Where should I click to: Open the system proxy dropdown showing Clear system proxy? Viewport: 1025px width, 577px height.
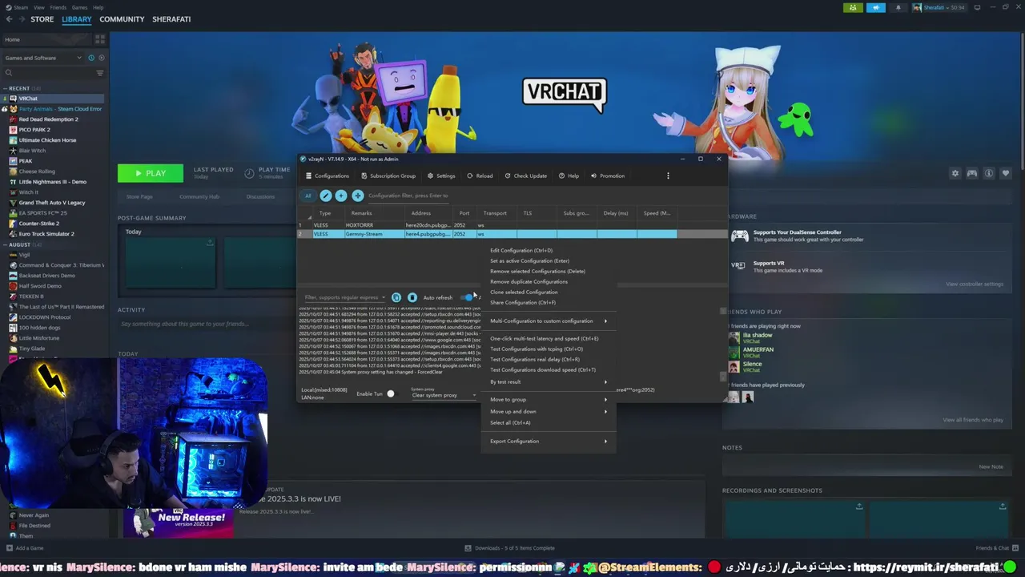[444, 394]
